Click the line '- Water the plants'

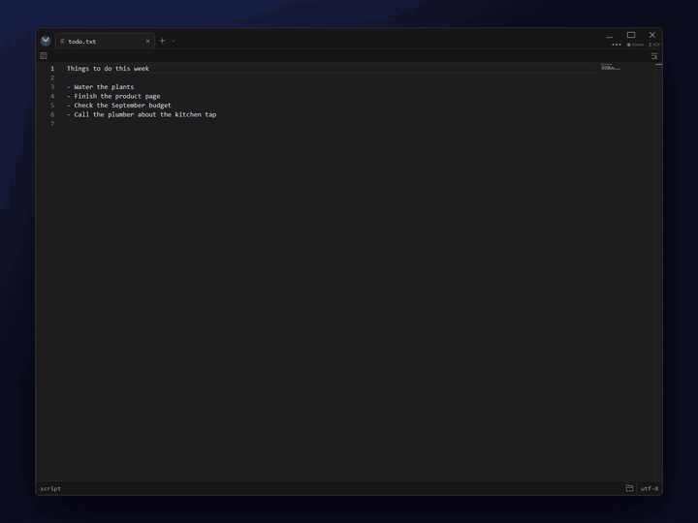[100, 87]
